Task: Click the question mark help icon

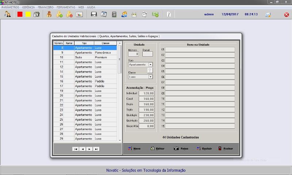Action: point(168,15)
